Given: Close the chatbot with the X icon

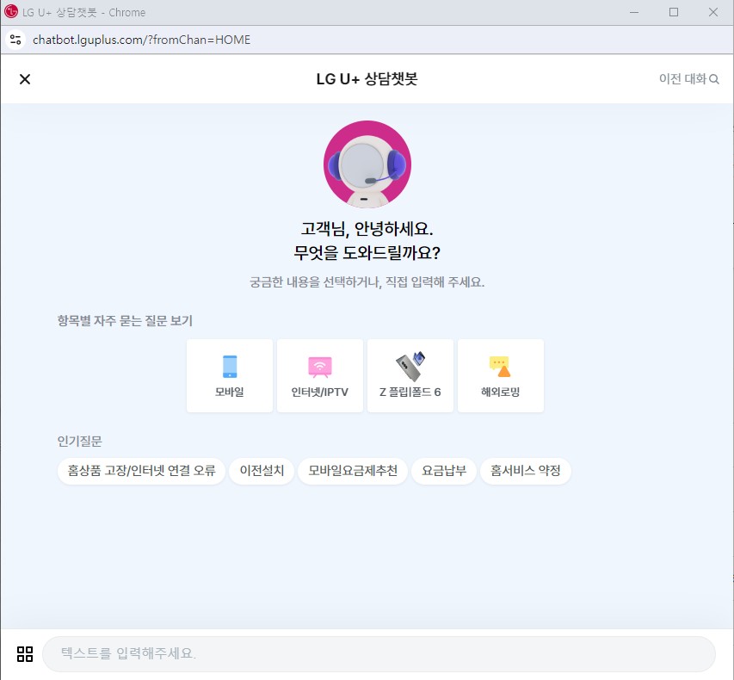Looking at the screenshot, I should [25, 79].
